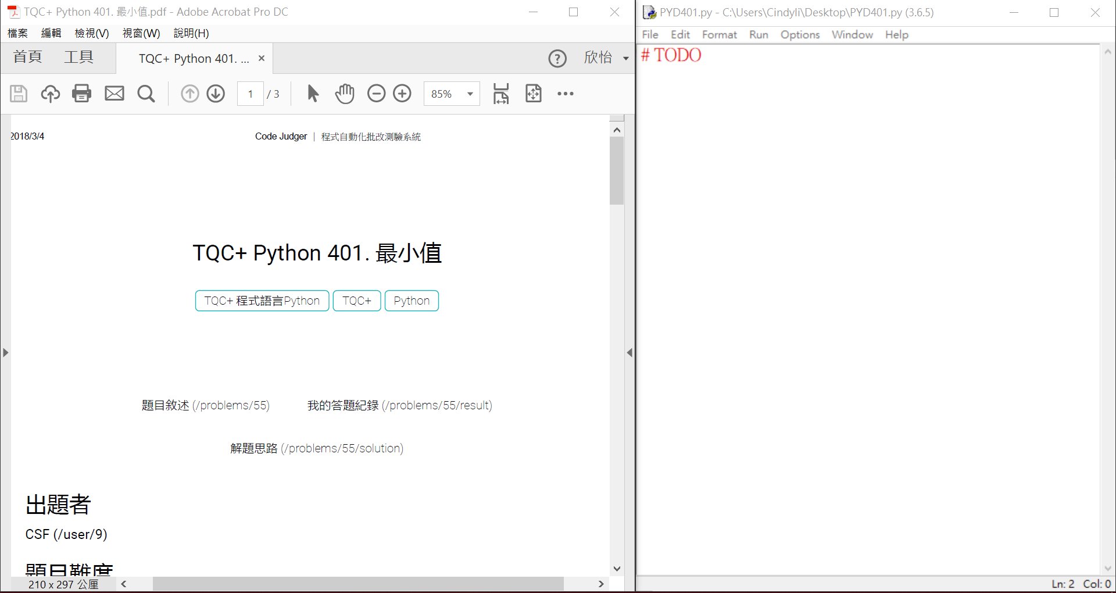This screenshot has width=1116, height=593.
Task: Click scroll down arrow in PDF view
Action: pos(617,569)
